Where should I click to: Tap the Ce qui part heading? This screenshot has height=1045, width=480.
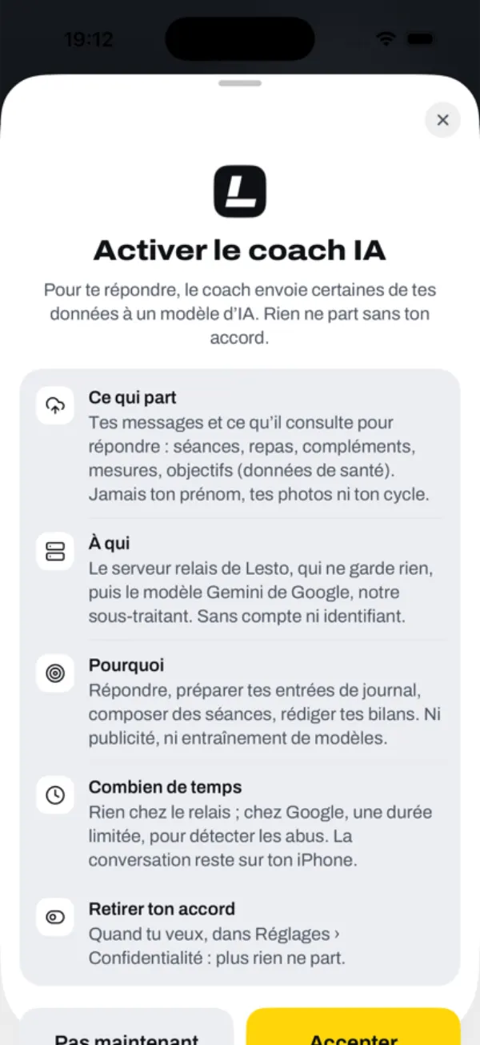click(x=133, y=397)
